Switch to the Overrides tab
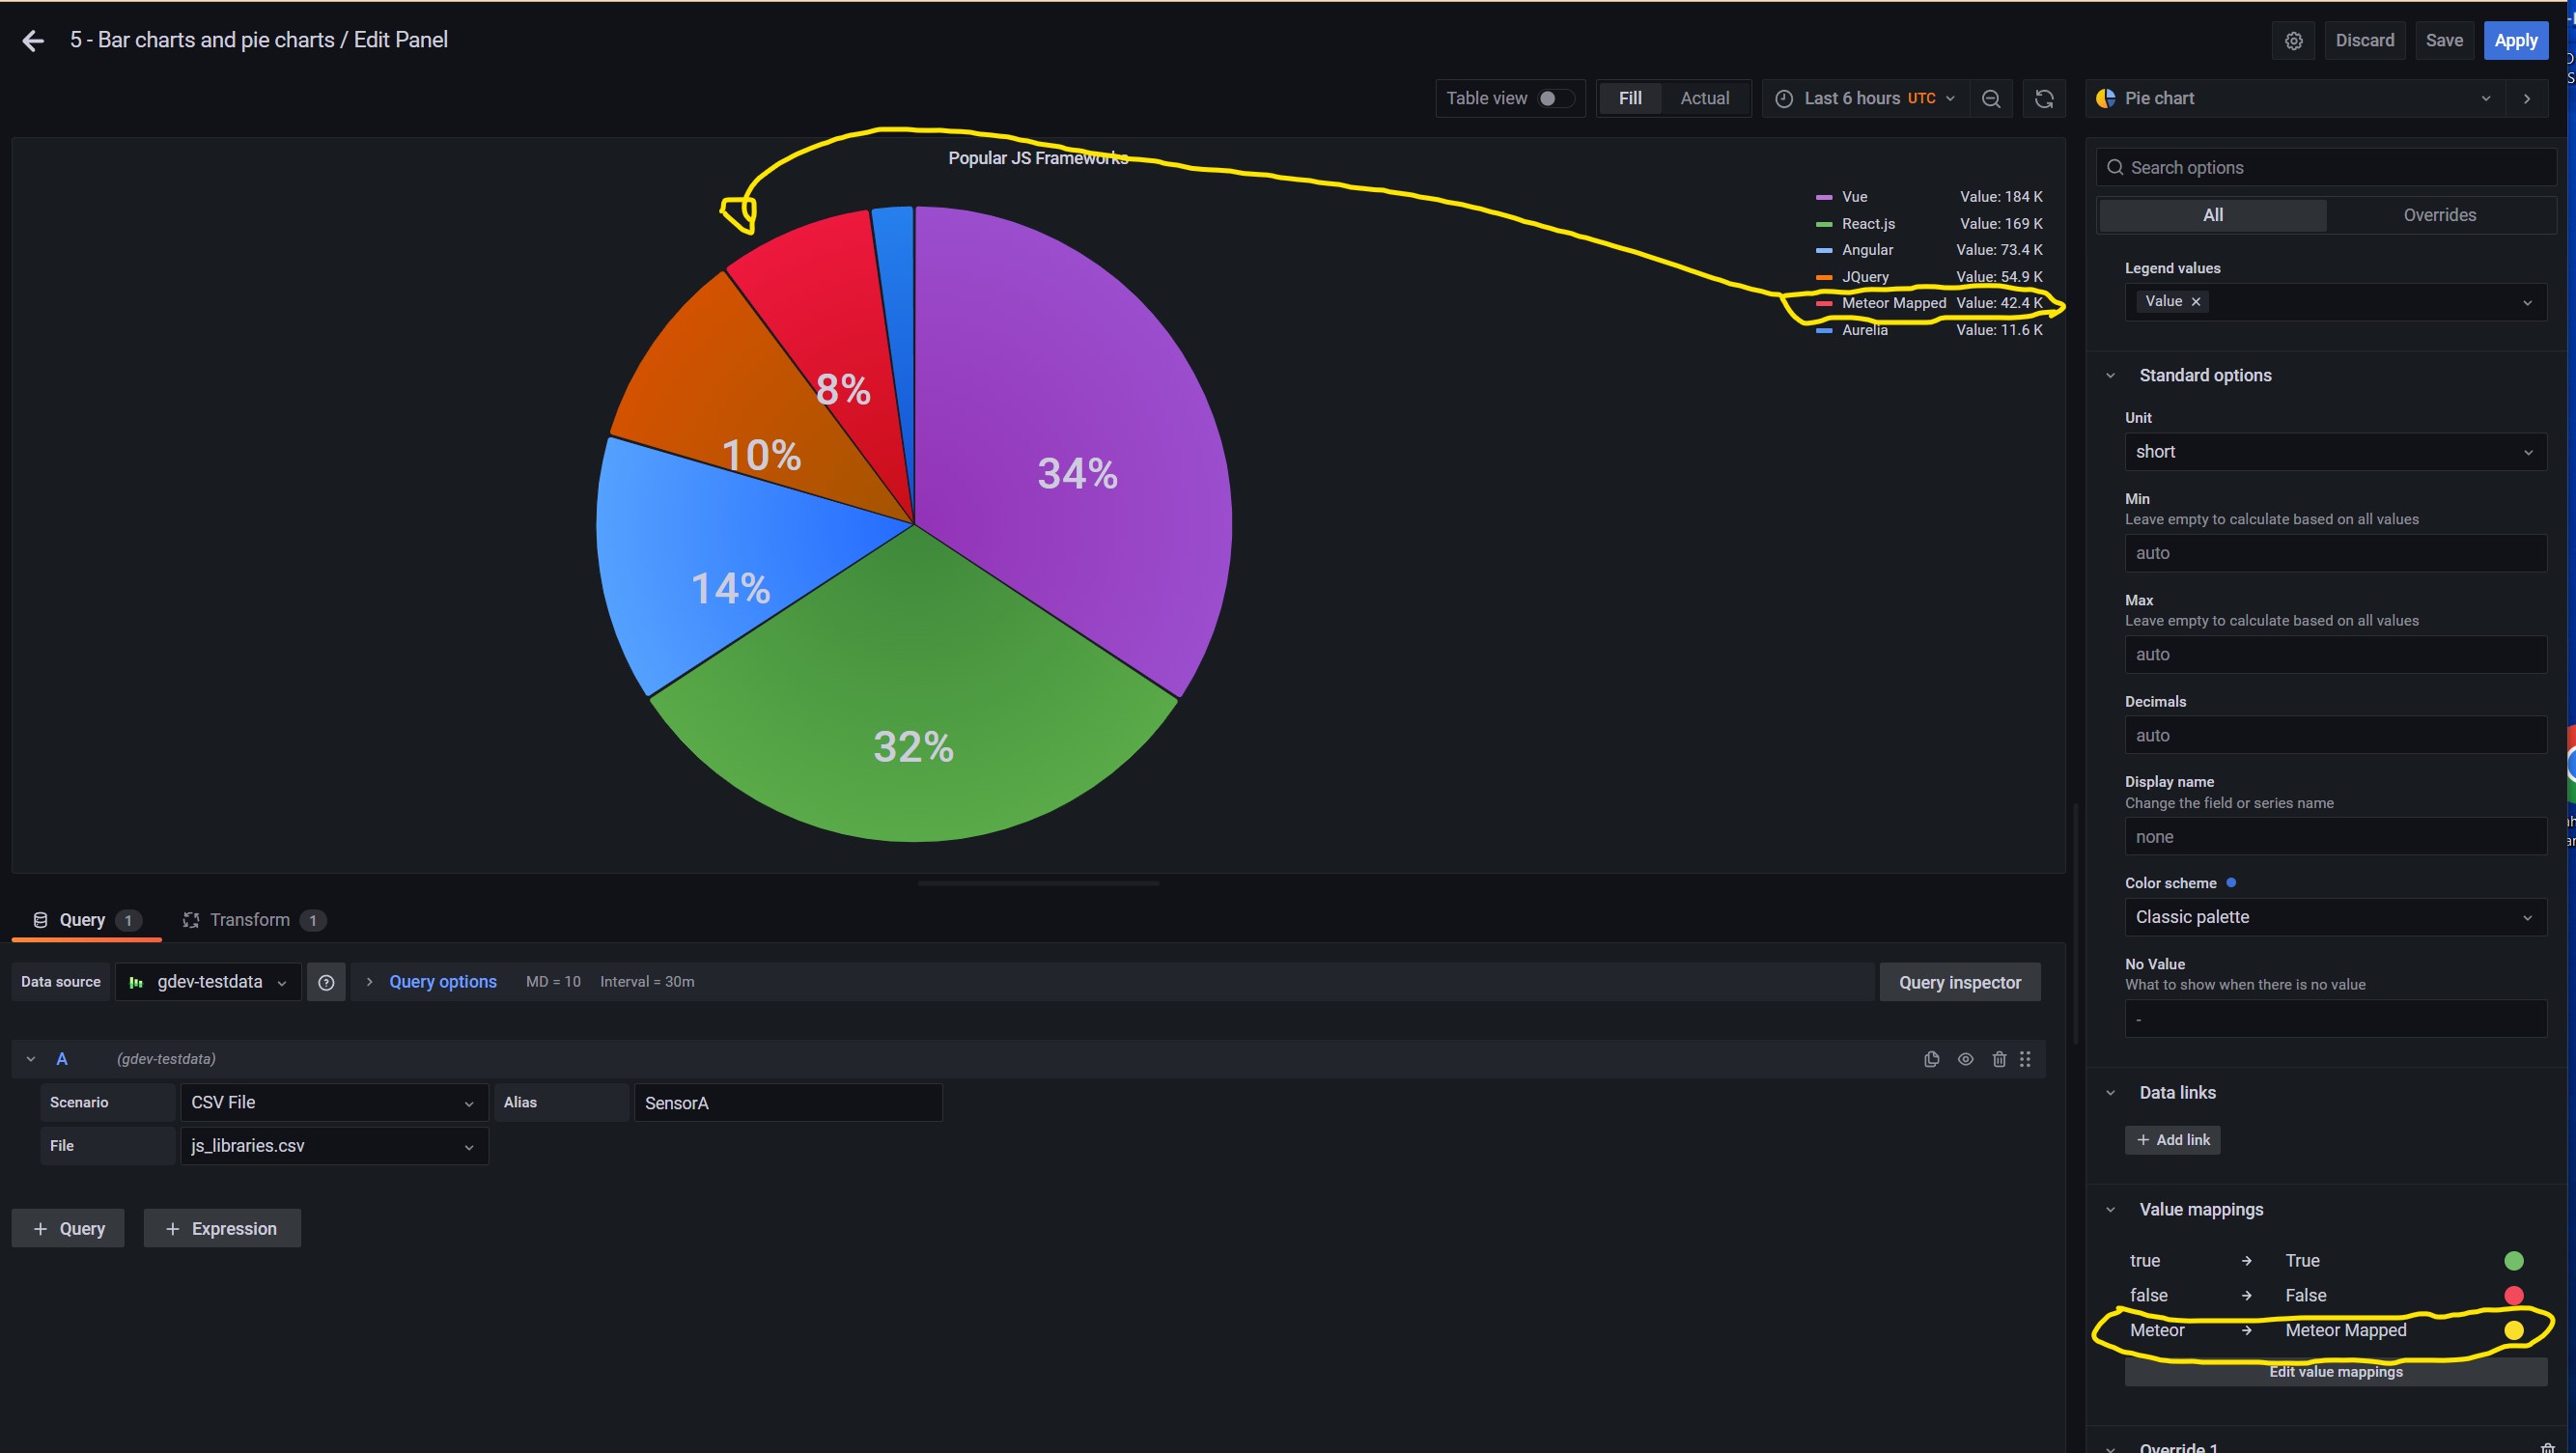 (2440, 214)
